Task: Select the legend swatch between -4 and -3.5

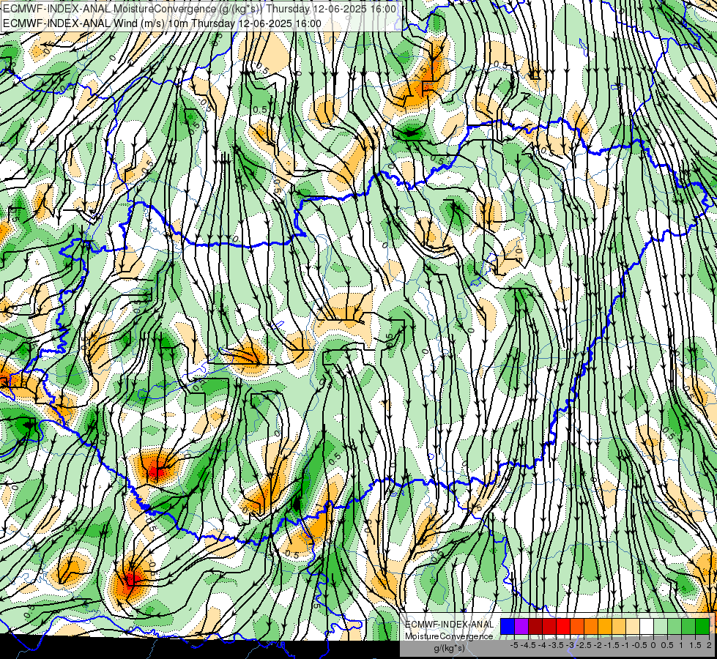Action: (549, 626)
